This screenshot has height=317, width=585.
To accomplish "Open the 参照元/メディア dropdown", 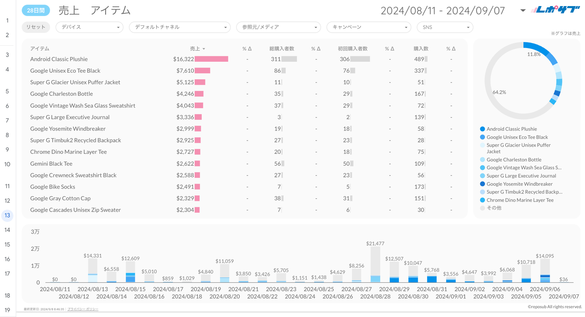I will pyautogui.click(x=279, y=27).
